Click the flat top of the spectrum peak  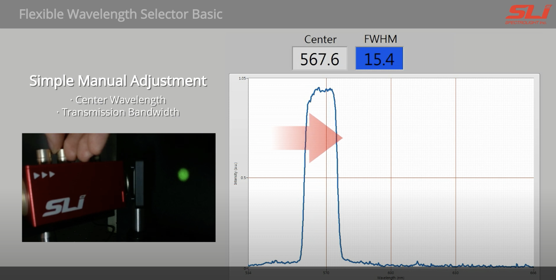320,90
